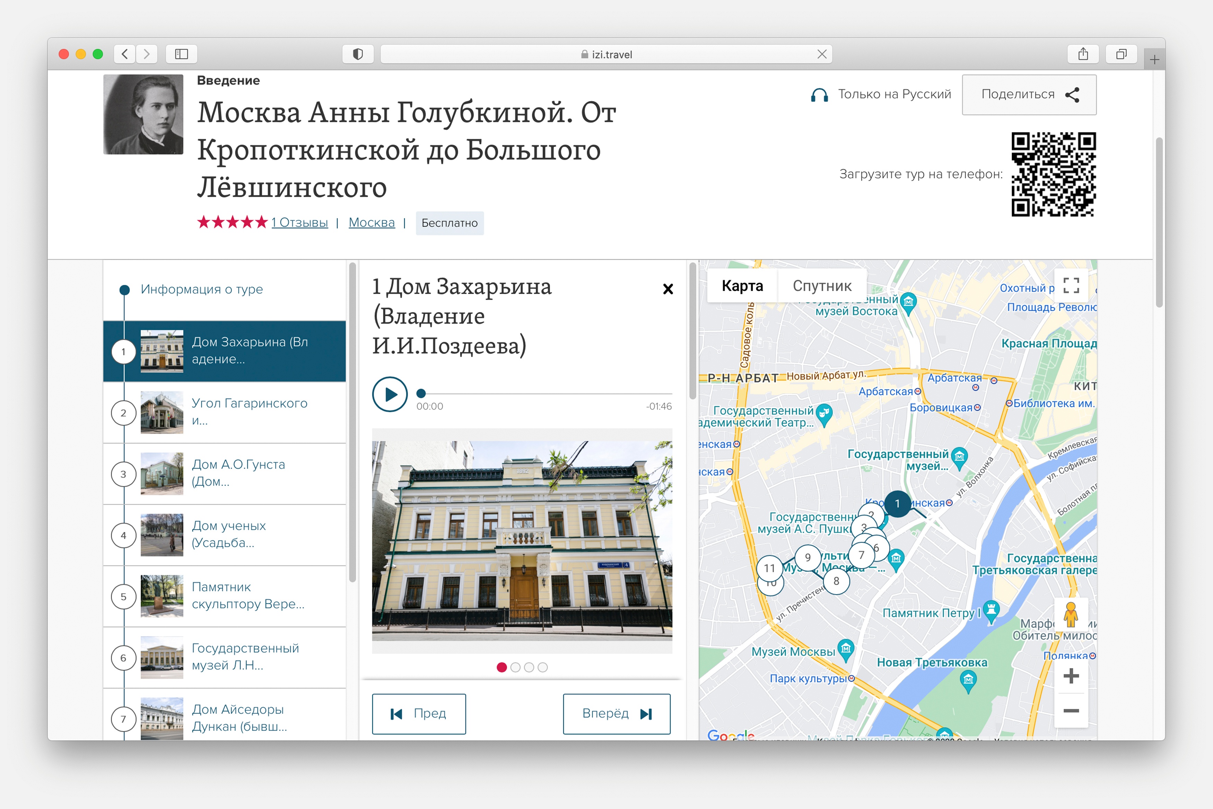Click the Пред previous stop button
1213x809 pixels.
tap(419, 714)
